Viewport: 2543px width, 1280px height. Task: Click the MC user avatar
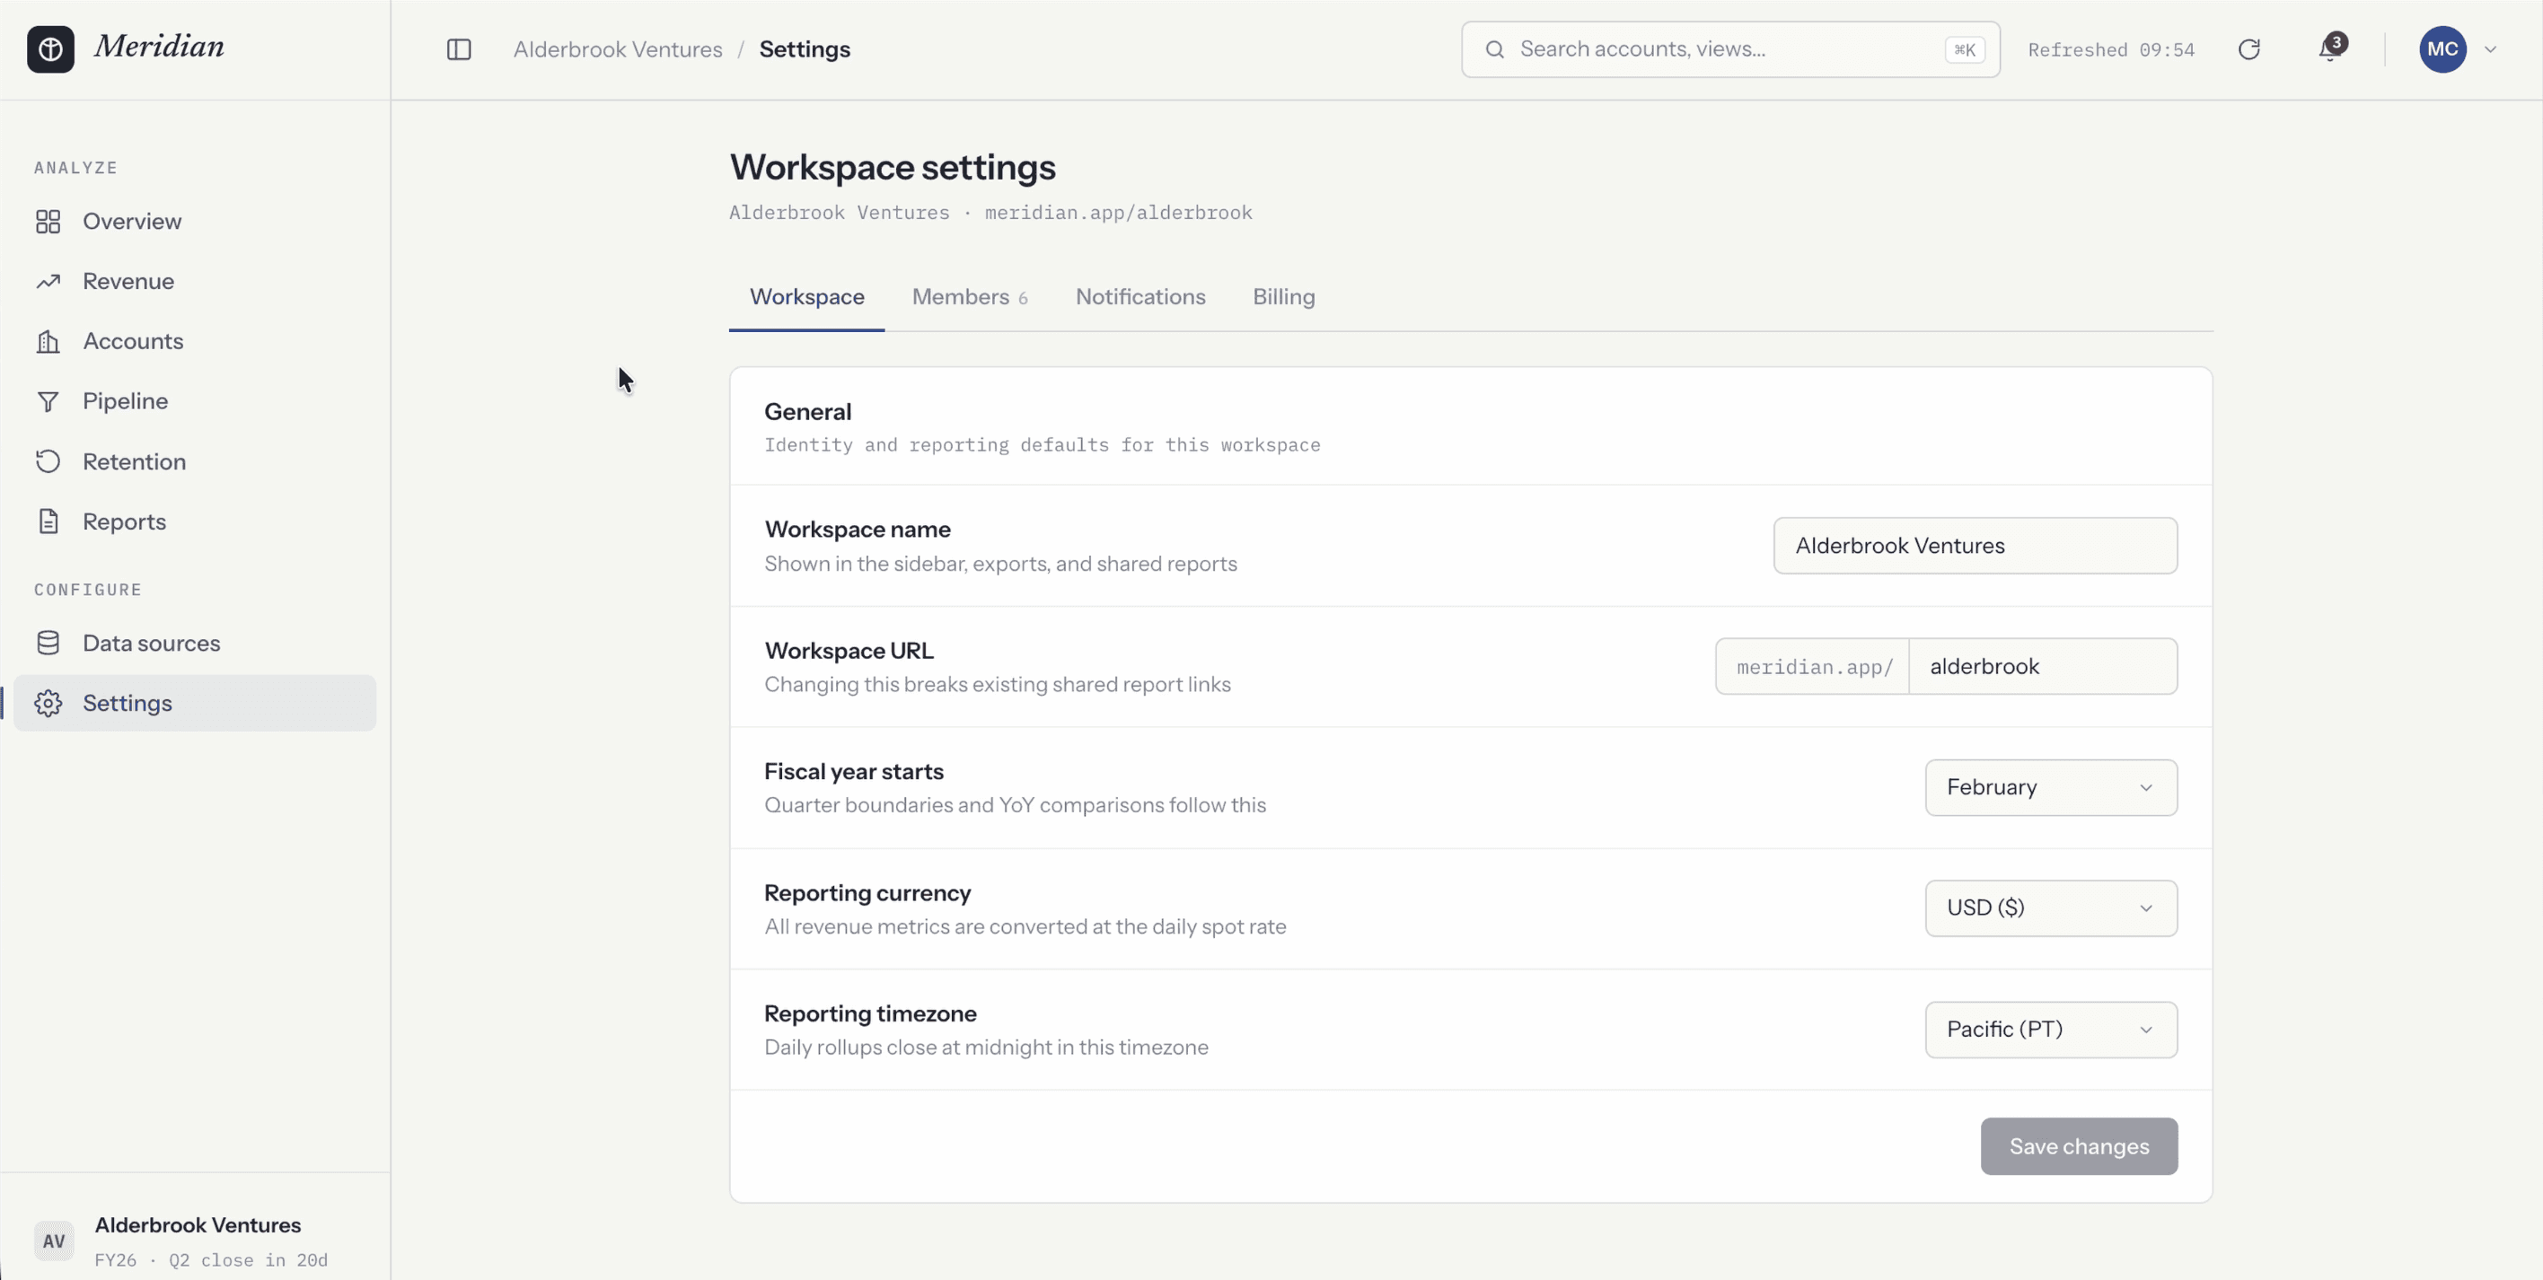(2442, 49)
